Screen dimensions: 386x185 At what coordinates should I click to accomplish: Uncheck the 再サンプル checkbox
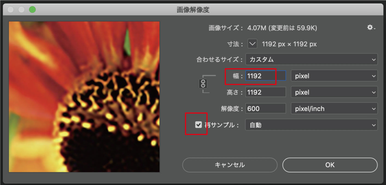pos(198,125)
